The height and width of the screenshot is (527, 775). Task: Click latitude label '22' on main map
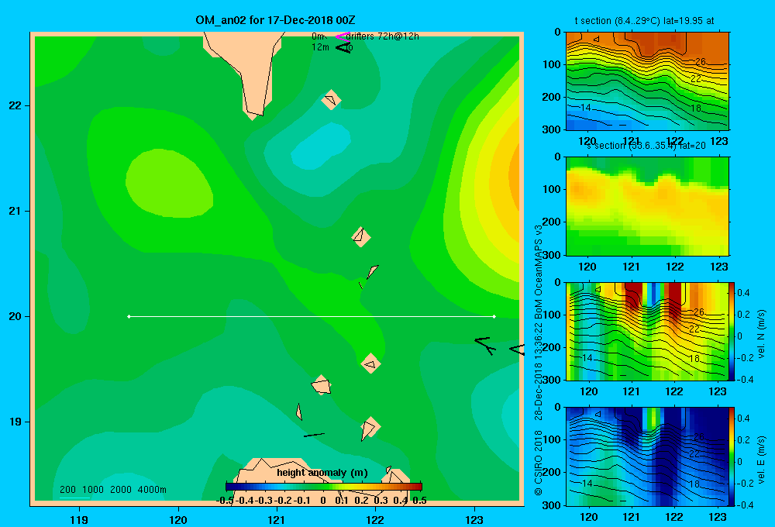click(15, 106)
